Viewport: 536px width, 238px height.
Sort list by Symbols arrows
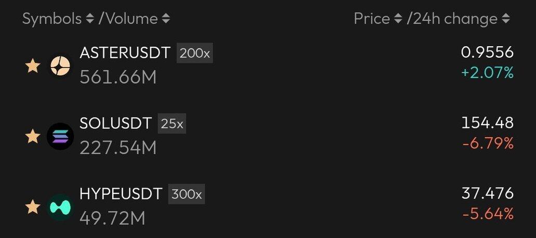click(x=90, y=19)
